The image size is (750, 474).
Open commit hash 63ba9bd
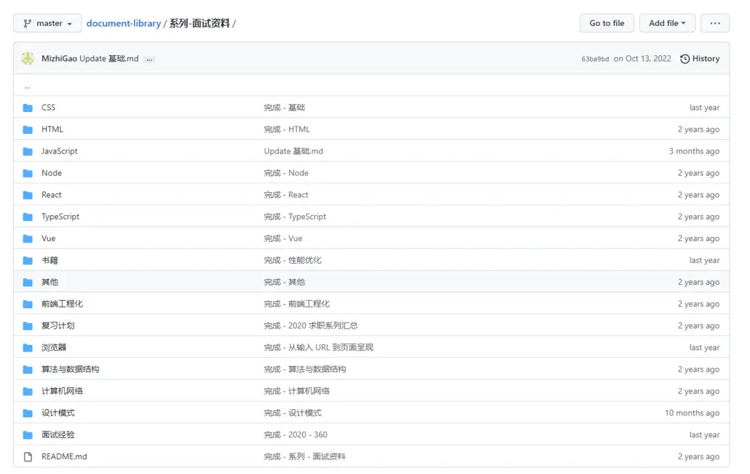coord(595,59)
